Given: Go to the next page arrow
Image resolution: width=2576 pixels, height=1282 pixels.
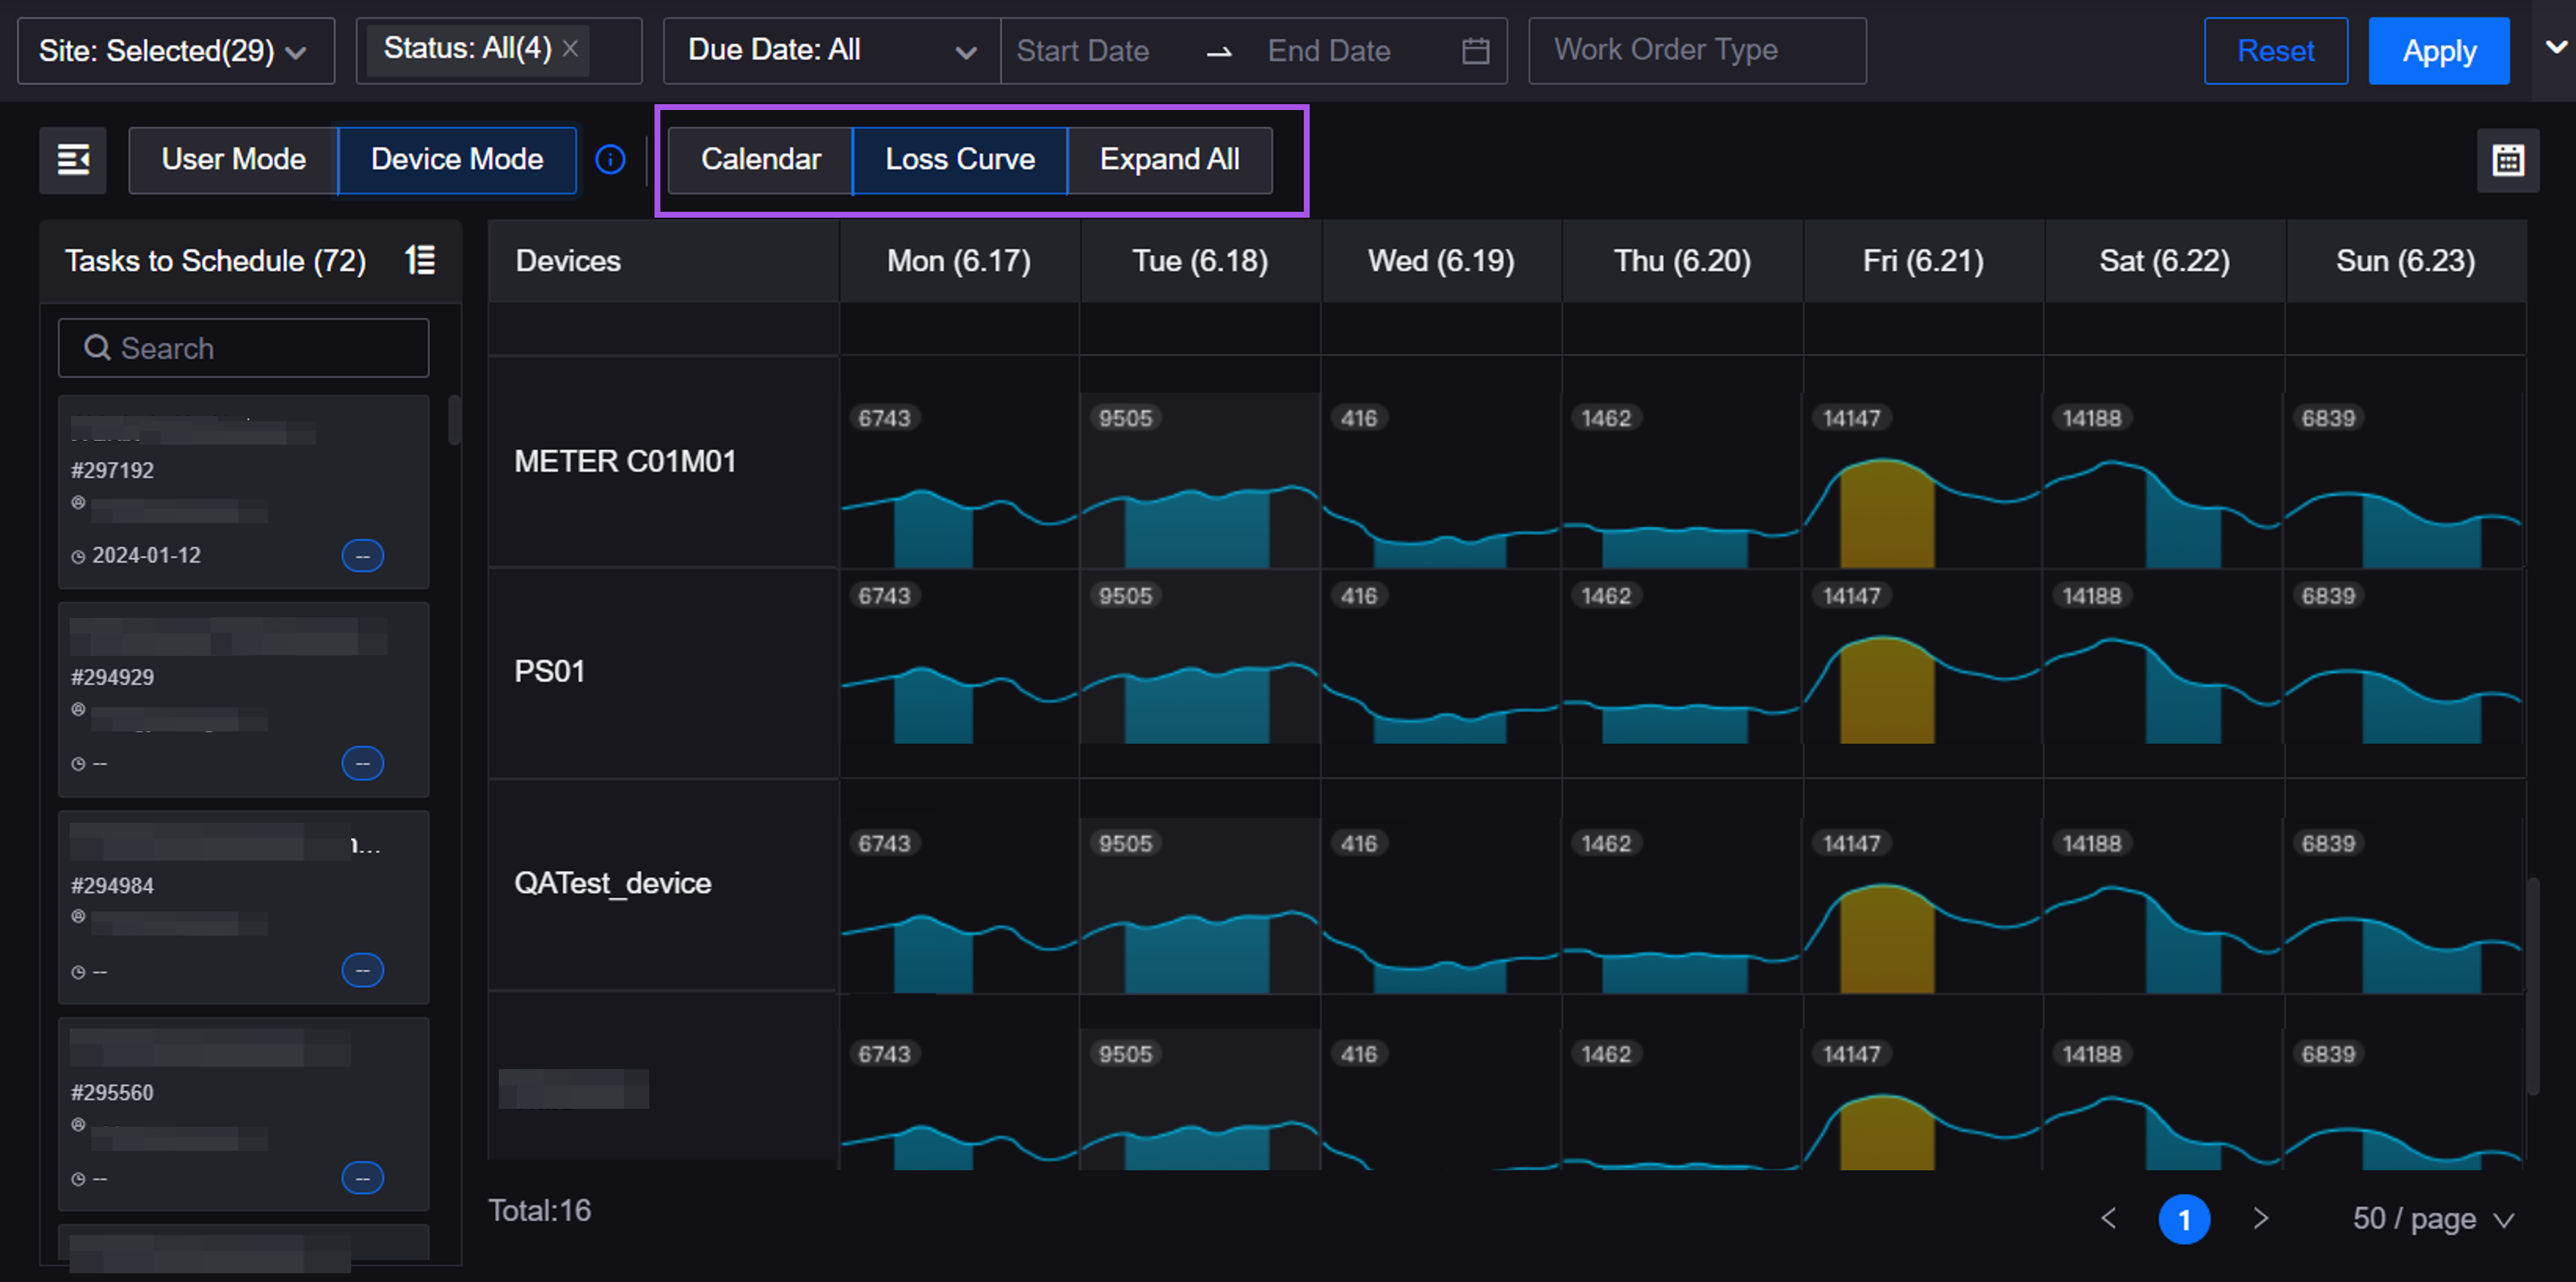Looking at the screenshot, I should [x=2260, y=1218].
